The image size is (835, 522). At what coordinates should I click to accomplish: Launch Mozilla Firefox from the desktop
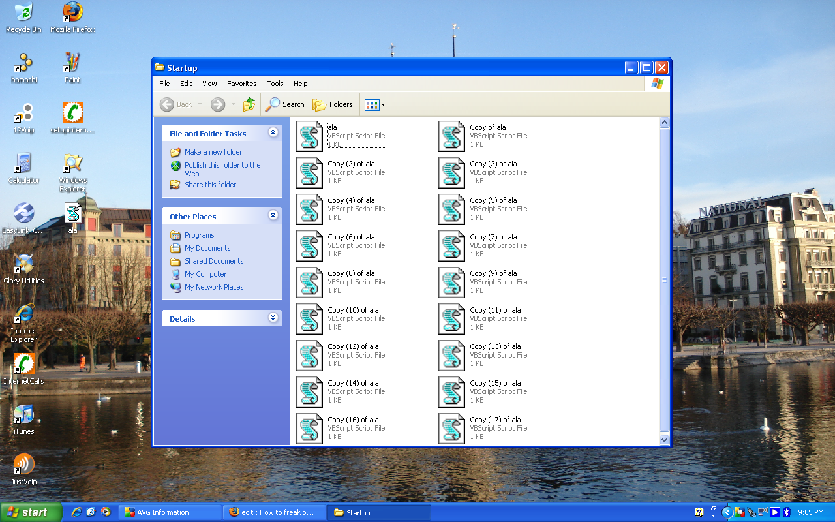point(72,18)
